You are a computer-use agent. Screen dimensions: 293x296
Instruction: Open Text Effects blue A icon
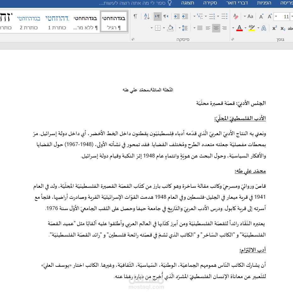click(x=264, y=28)
